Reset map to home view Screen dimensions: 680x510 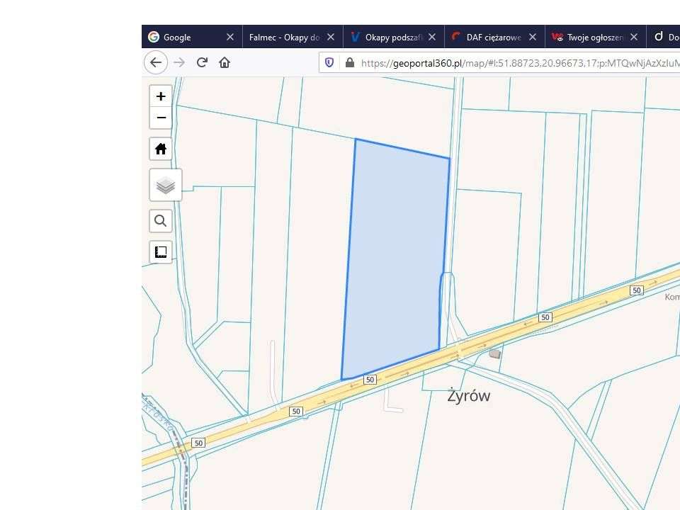(x=161, y=149)
